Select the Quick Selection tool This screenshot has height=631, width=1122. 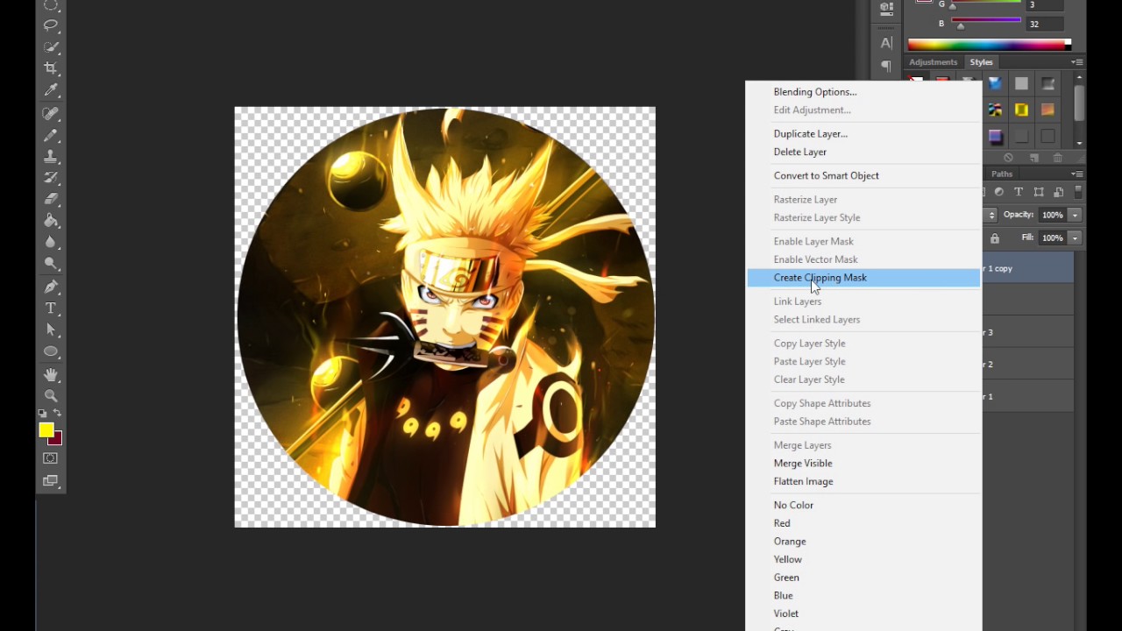pos(51,47)
